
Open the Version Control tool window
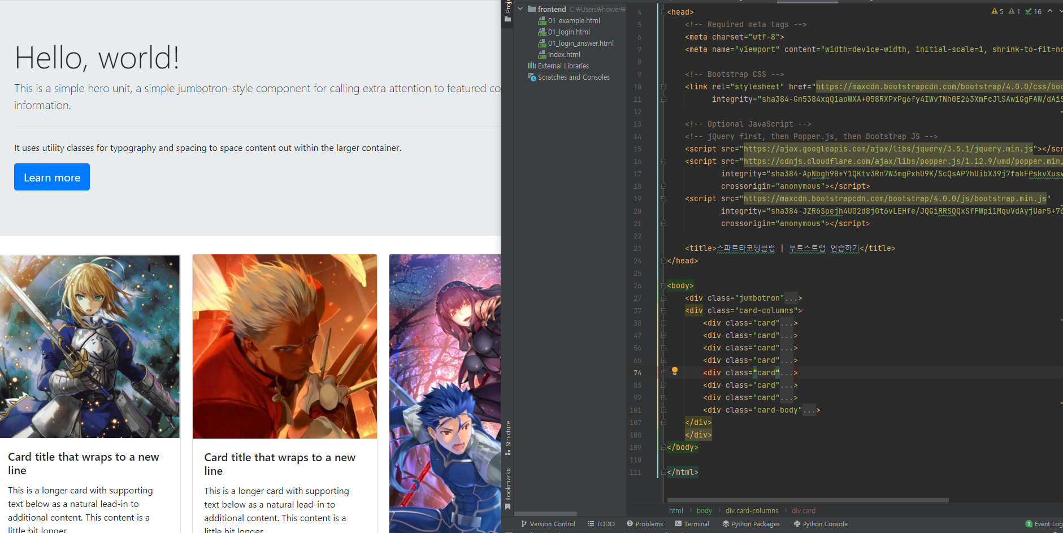[x=548, y=524]
